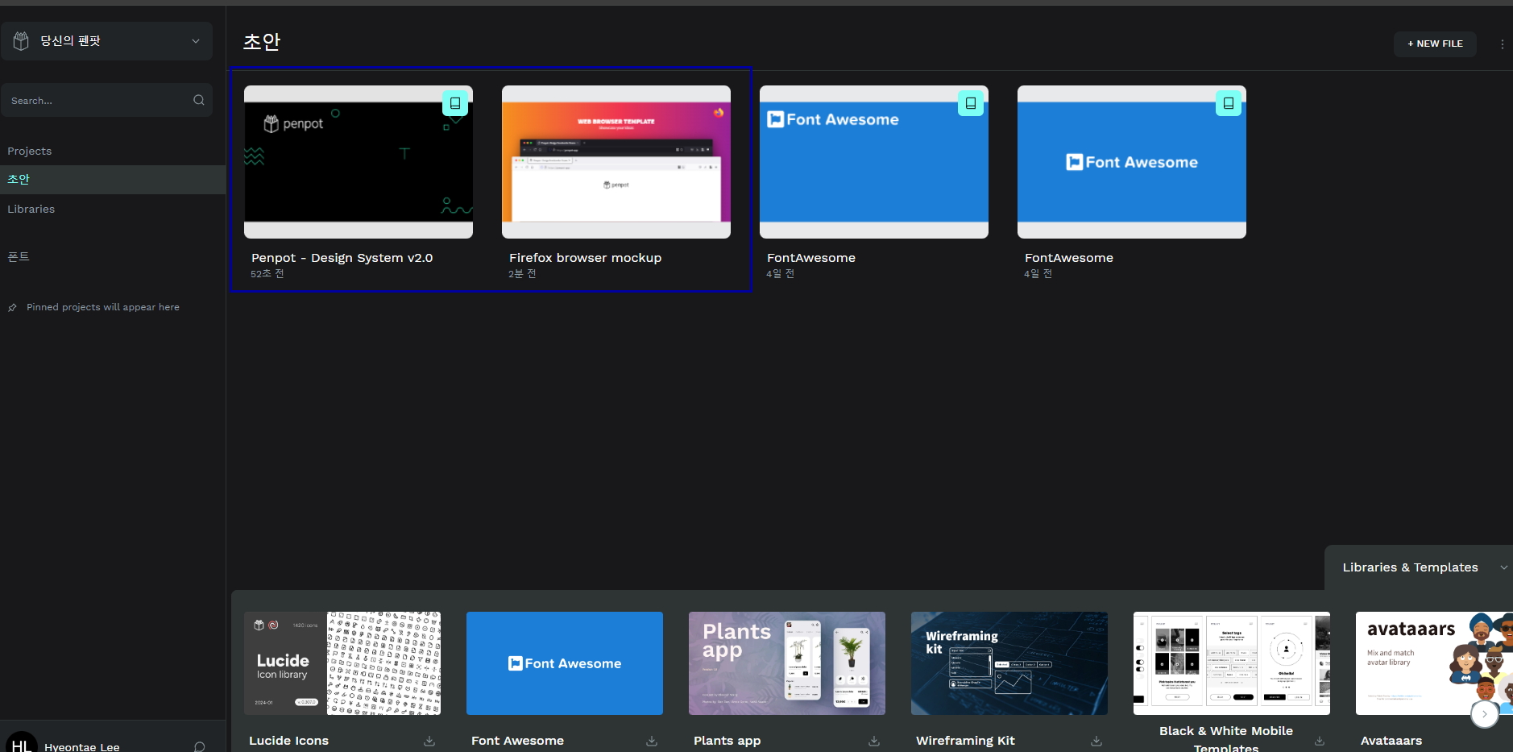This screenshot has width=1513, height=752.
Task: Click library badge on Penpot Design System
Action: tap(455, 103)
